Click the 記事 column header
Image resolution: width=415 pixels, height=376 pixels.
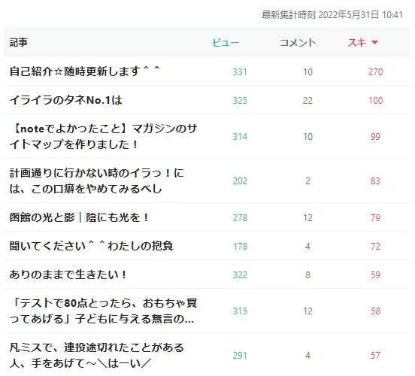tap(19, 42)
